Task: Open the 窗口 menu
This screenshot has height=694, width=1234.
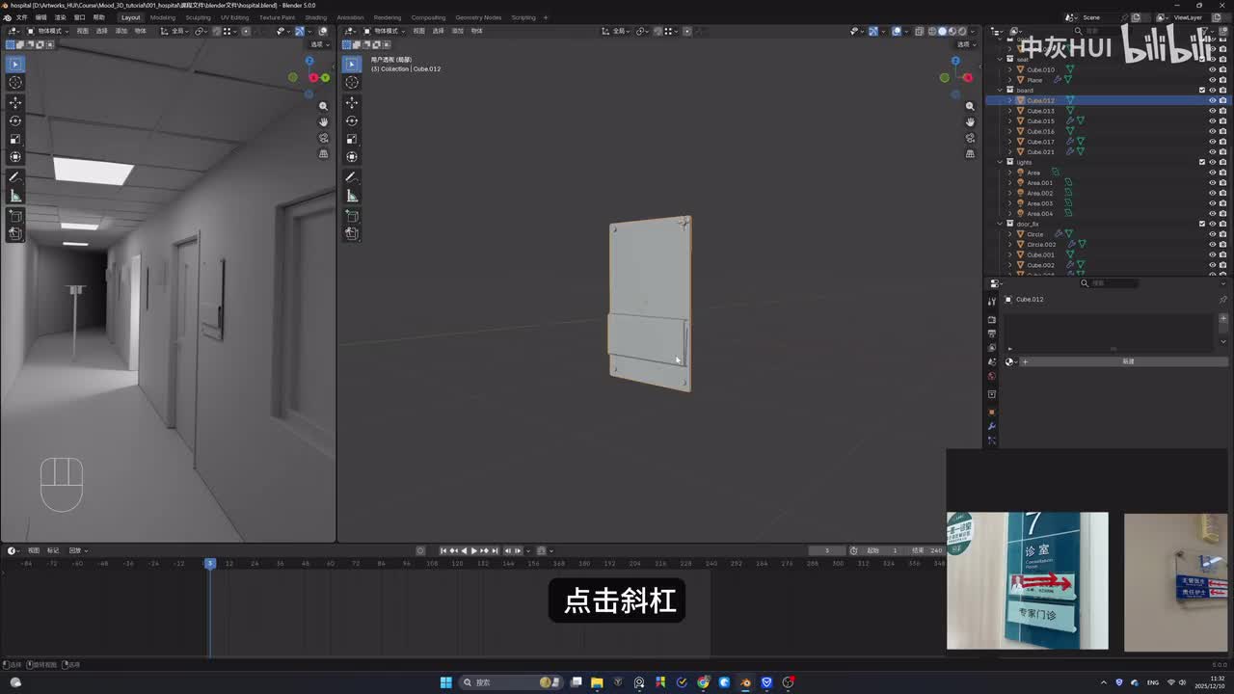Action: (x=80, y=17)
